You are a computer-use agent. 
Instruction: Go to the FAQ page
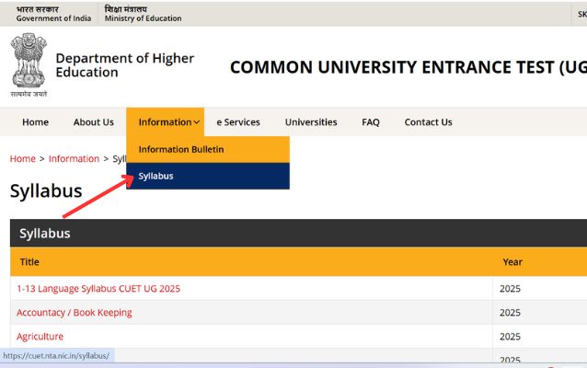371,122
